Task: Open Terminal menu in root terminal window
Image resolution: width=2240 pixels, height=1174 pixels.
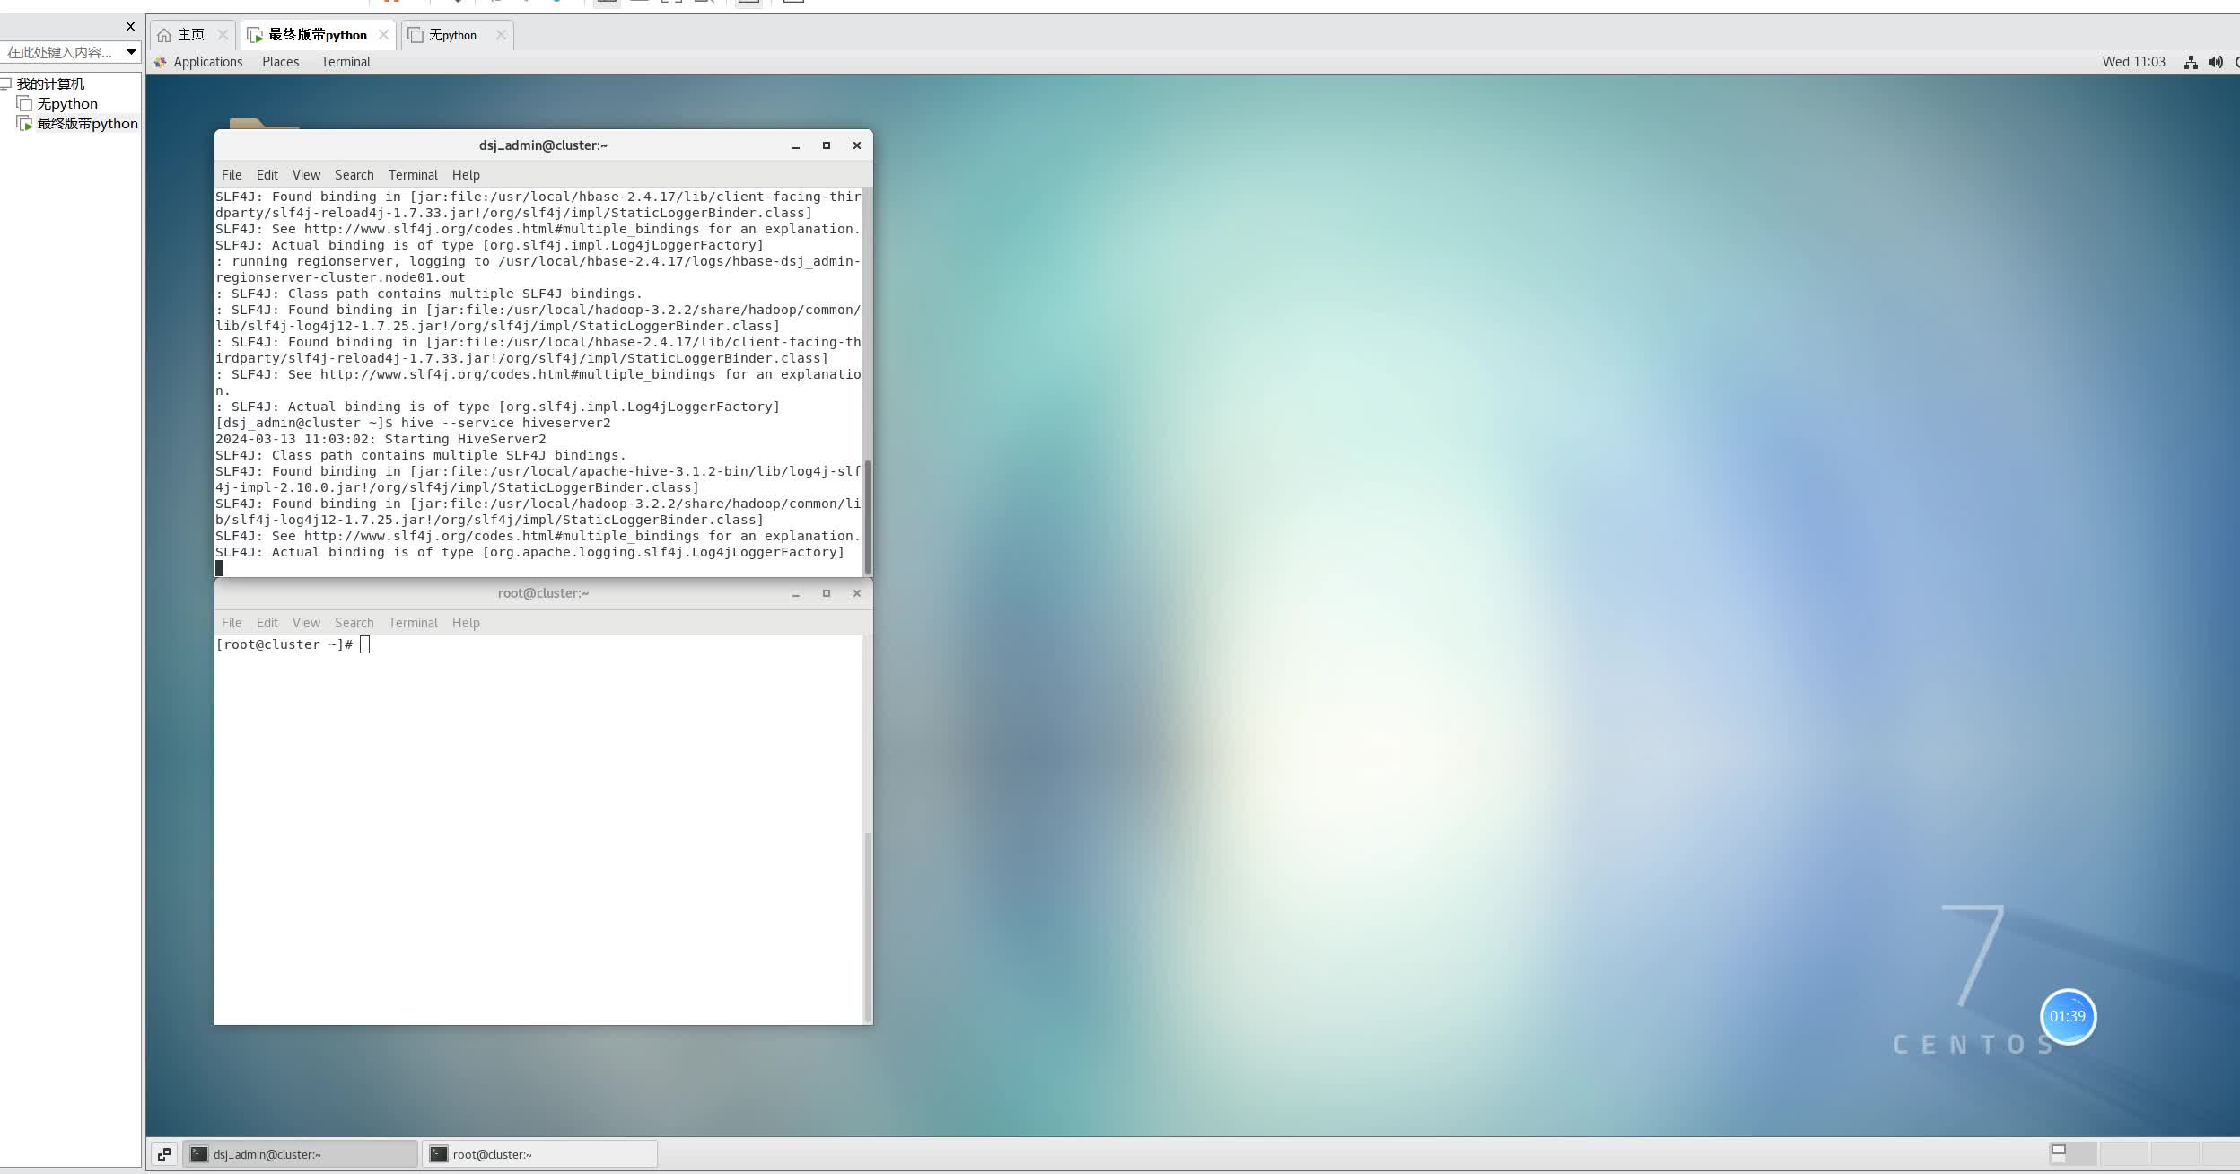Action: click(x=413, y=623)
